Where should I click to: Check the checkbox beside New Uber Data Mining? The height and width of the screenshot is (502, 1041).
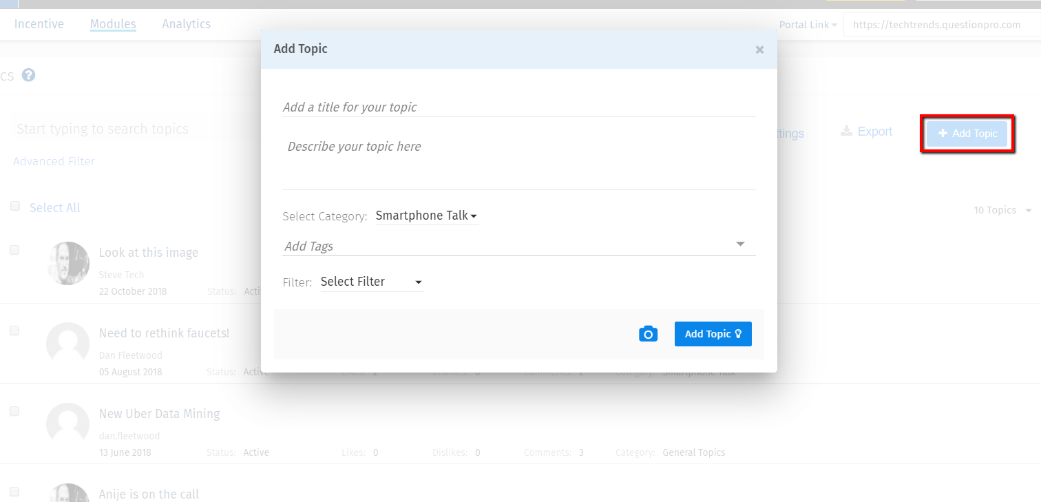pyautogui.click(x=14, y=411)
